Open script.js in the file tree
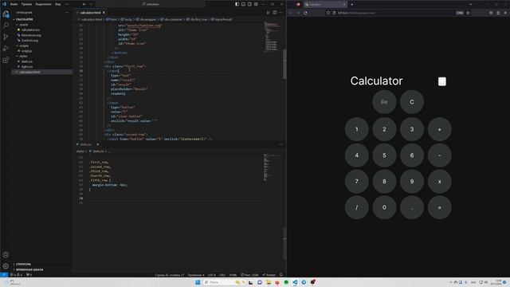The image size is (510, 287). (x=26, y=51)
